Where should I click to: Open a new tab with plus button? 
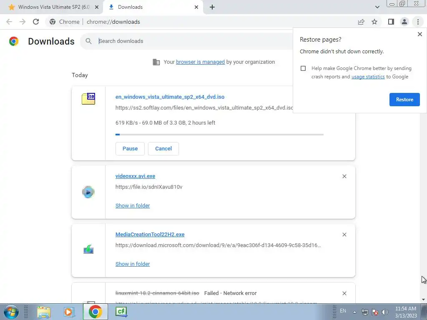[212, 7]
